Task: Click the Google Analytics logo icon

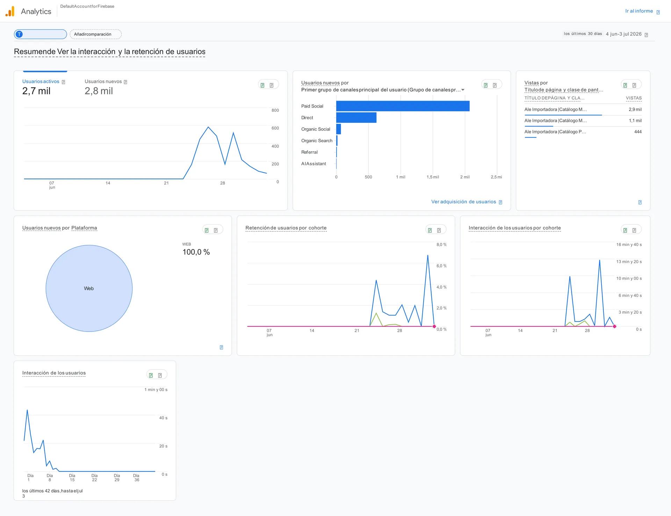Action: pos(10,11)
